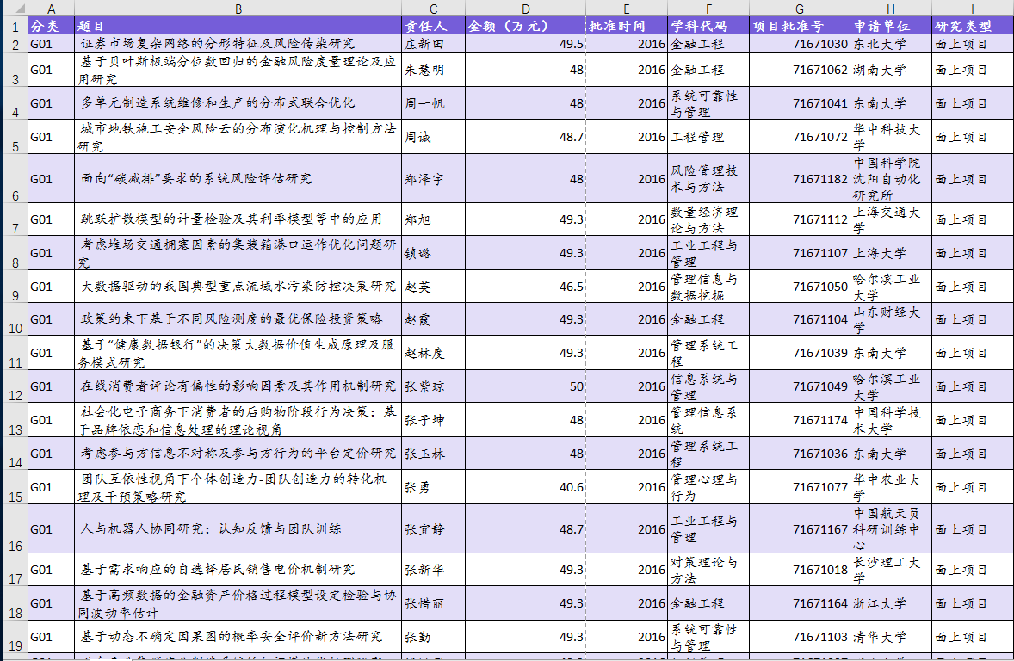Image resolution: width=1014 pixels, height=661 pixels.
Task: Select name cell 张惜丽
Action: tap(433, 603)
